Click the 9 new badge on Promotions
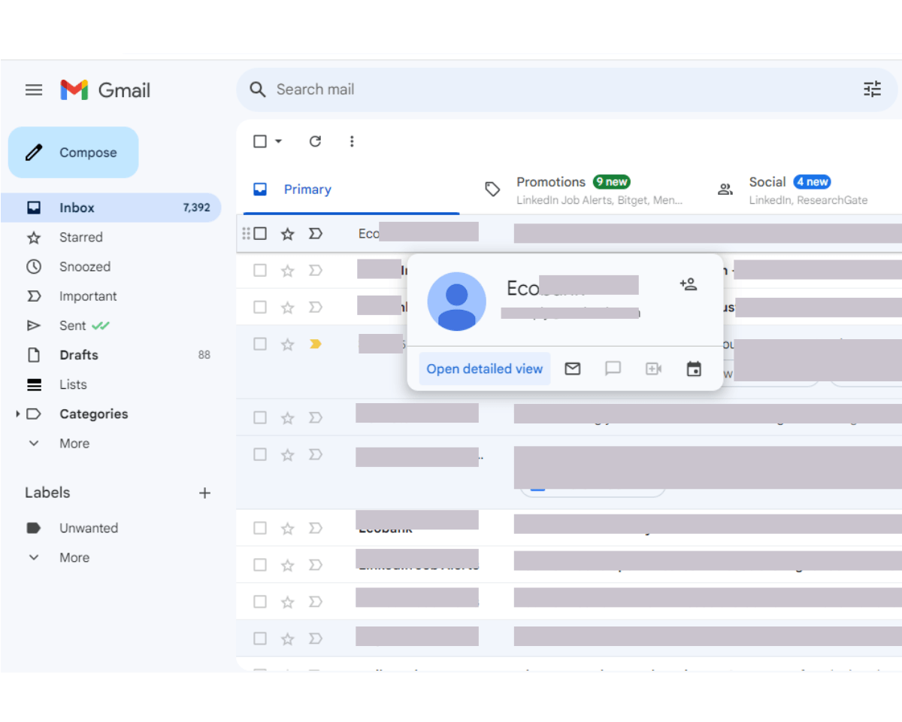 click(x=611, y=182)
